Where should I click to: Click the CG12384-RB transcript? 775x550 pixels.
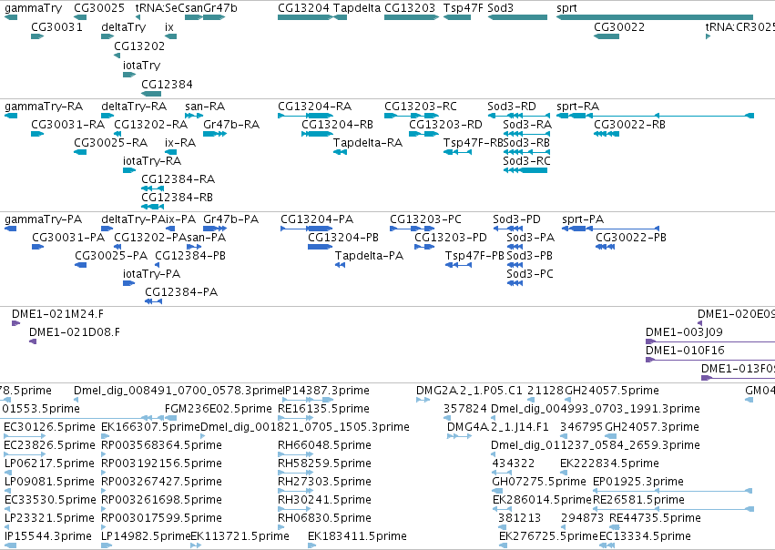[x=152, y=207]
